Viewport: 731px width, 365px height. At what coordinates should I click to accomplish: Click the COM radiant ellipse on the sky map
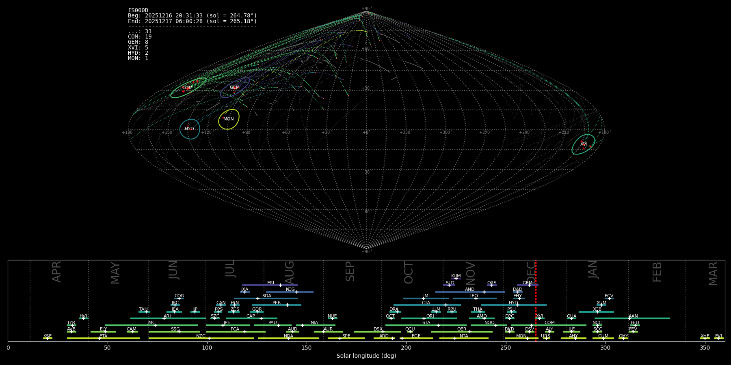(x=187, y=88)
